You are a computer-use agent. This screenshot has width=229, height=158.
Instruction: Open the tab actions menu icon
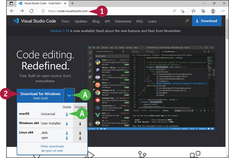coord(11,4)
